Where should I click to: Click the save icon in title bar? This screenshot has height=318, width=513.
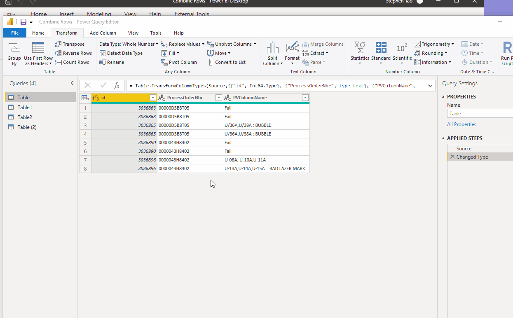[23, 22]
